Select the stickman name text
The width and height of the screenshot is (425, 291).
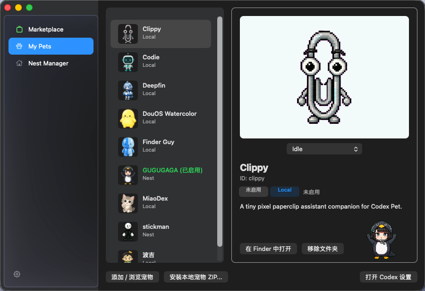click(156, 226)
